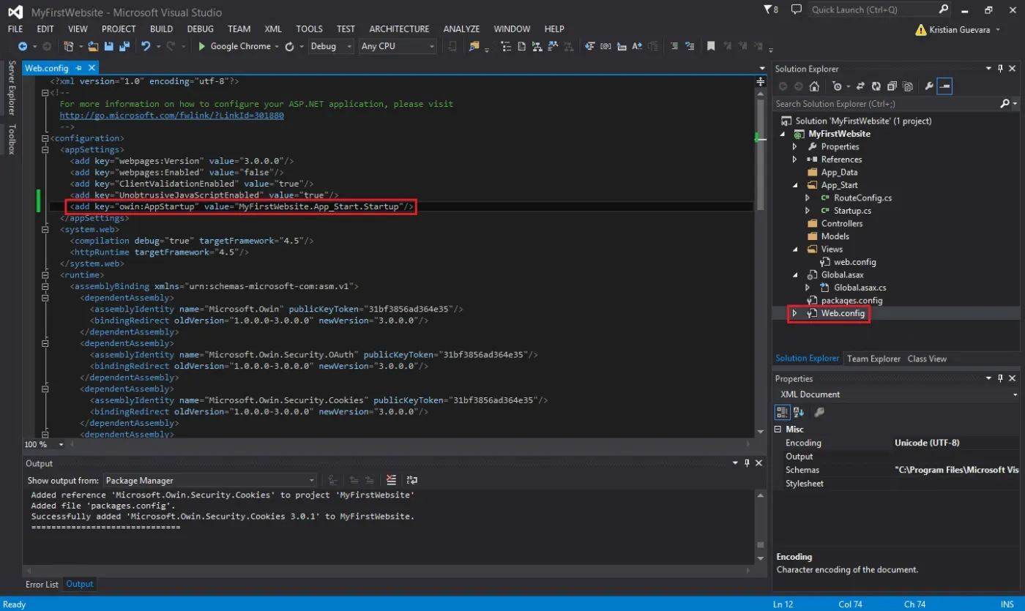
Task: Click Pending Changes Filter clock icon
Action: pos(837,86)
